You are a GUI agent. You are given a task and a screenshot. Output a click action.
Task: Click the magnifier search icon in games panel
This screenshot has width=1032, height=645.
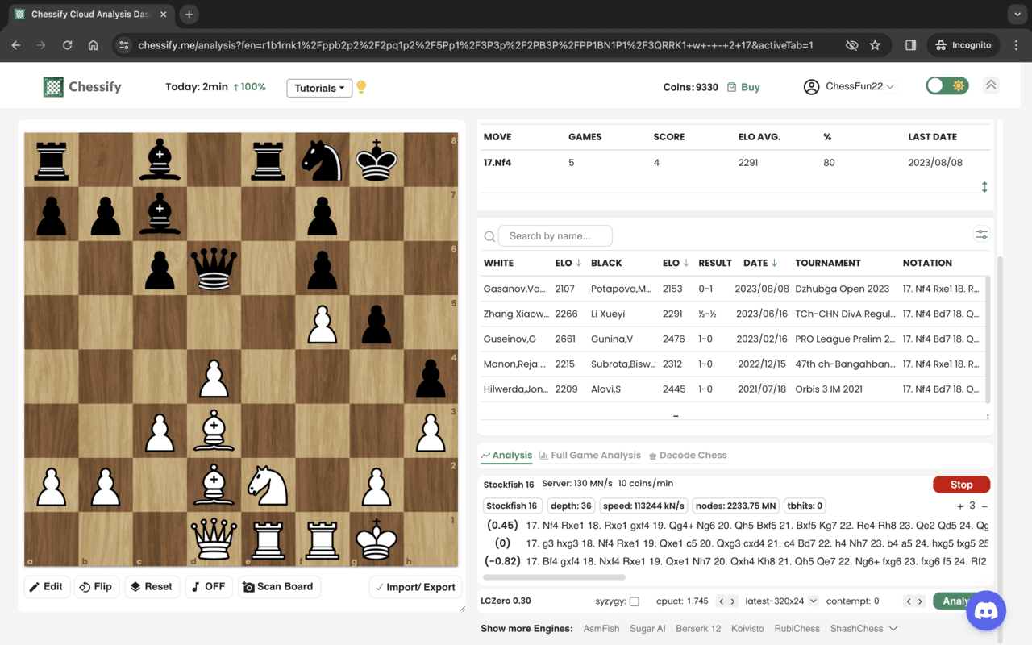[489, 236]
